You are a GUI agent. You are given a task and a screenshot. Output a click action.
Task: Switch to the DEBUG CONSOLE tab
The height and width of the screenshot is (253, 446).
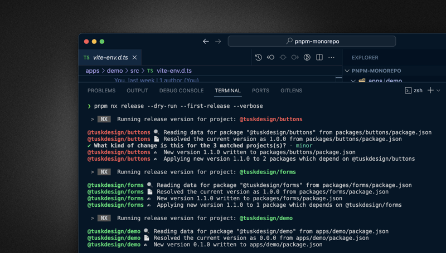[181, 91]
